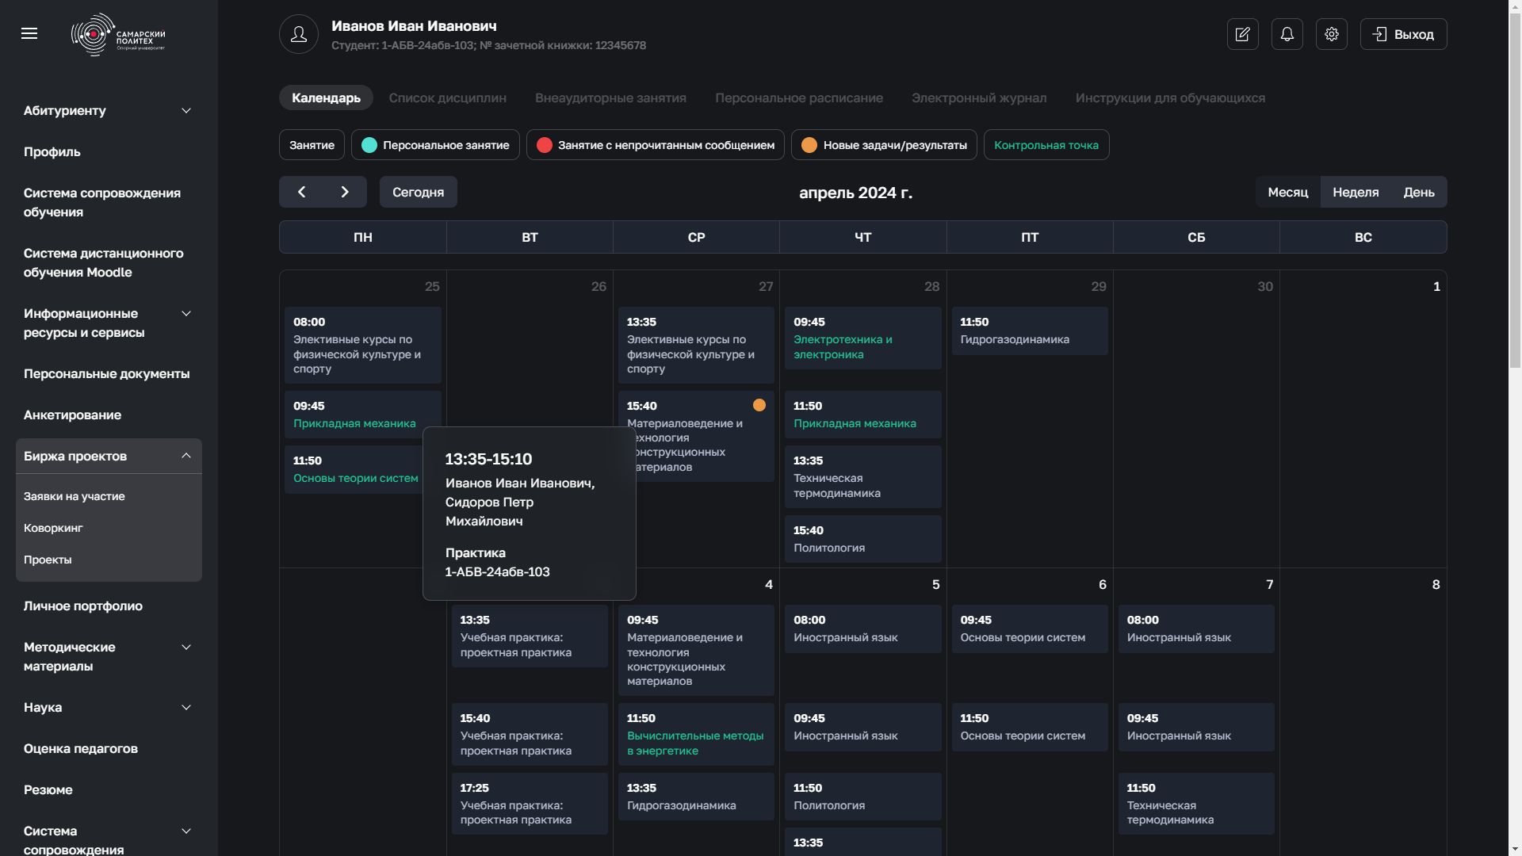The width and height of the screenshot is (1522, 856).
Task: Open Заявки на участие submenu item
Action: tap(75, 496)
